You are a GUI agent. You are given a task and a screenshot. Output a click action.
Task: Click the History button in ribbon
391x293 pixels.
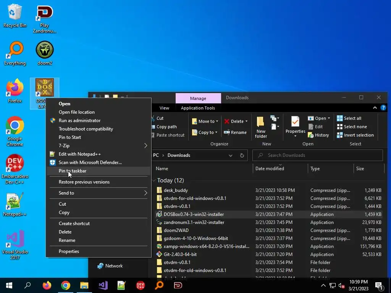click(x=318, y=135)
